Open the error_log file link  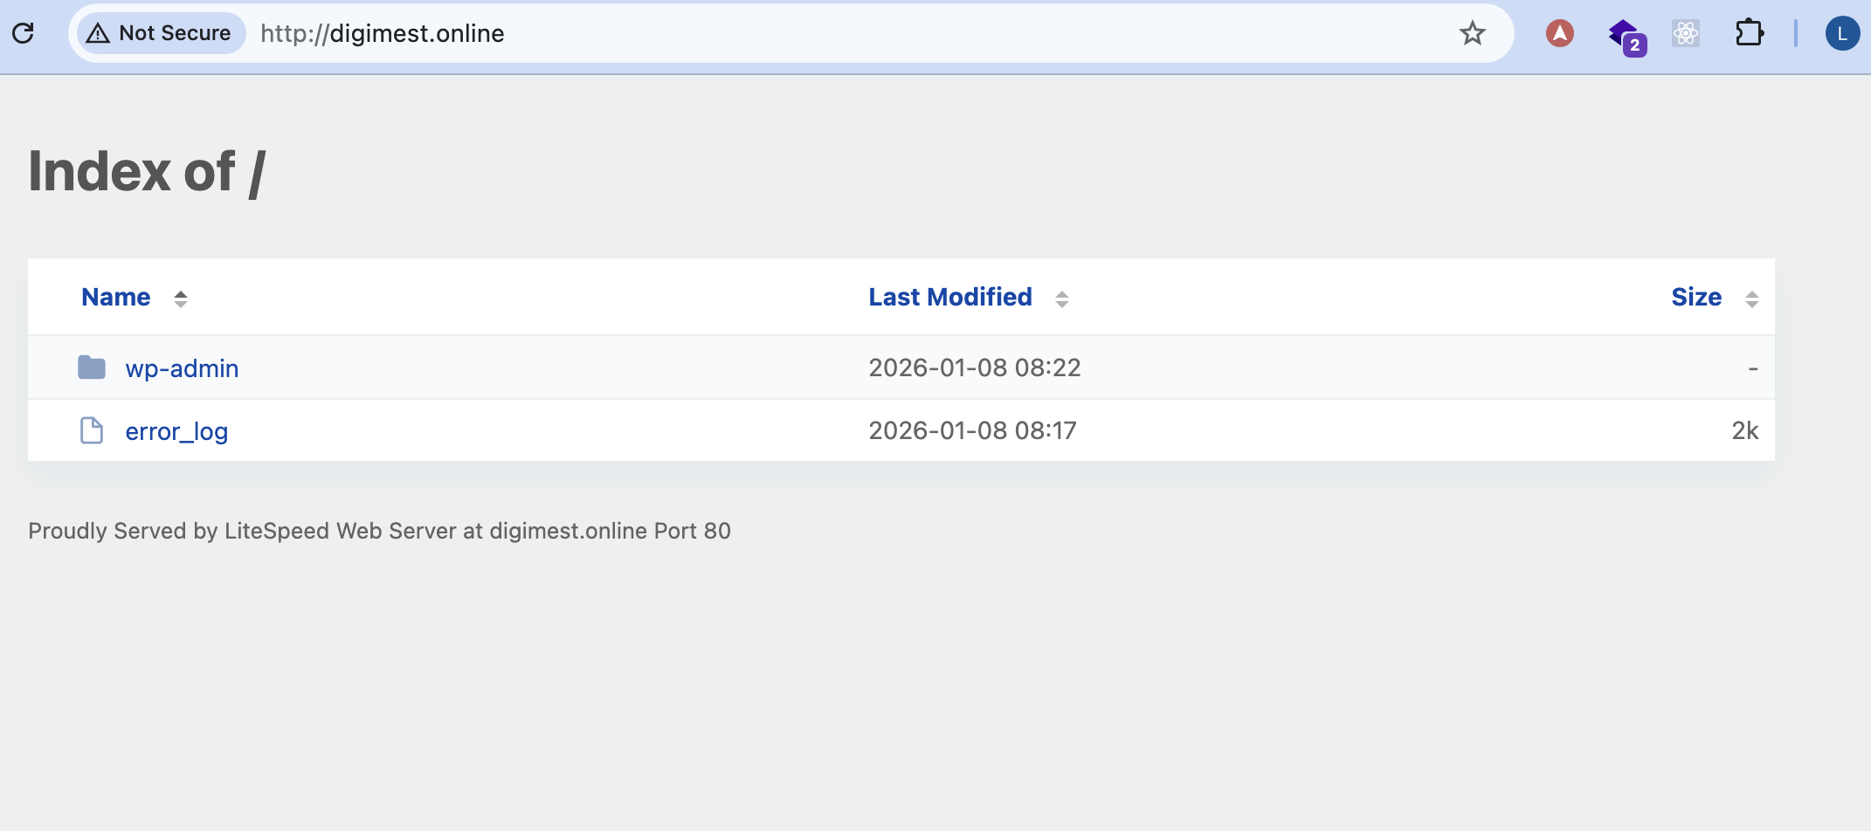176,431
